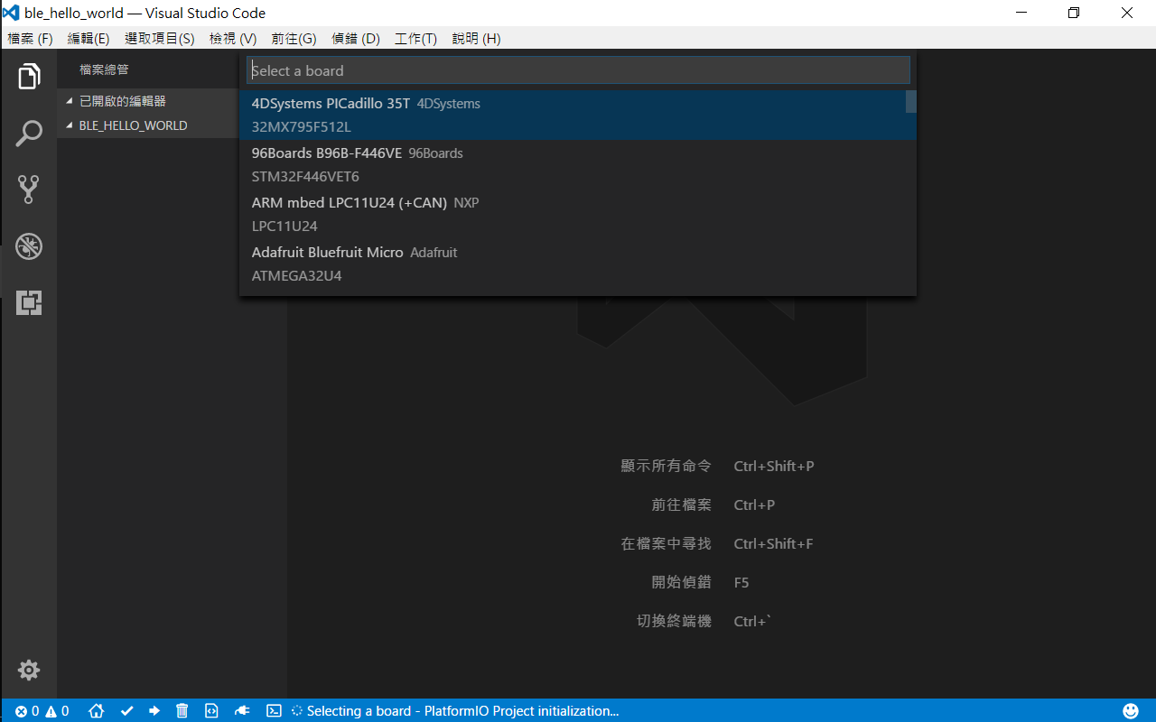
Task: Open the Source Control view
Action: click(29, 190)
